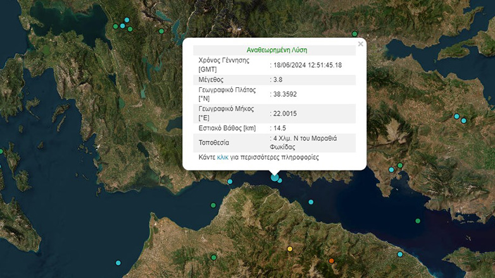Click the 'Τοποθεσία' label

click(214, 143)
